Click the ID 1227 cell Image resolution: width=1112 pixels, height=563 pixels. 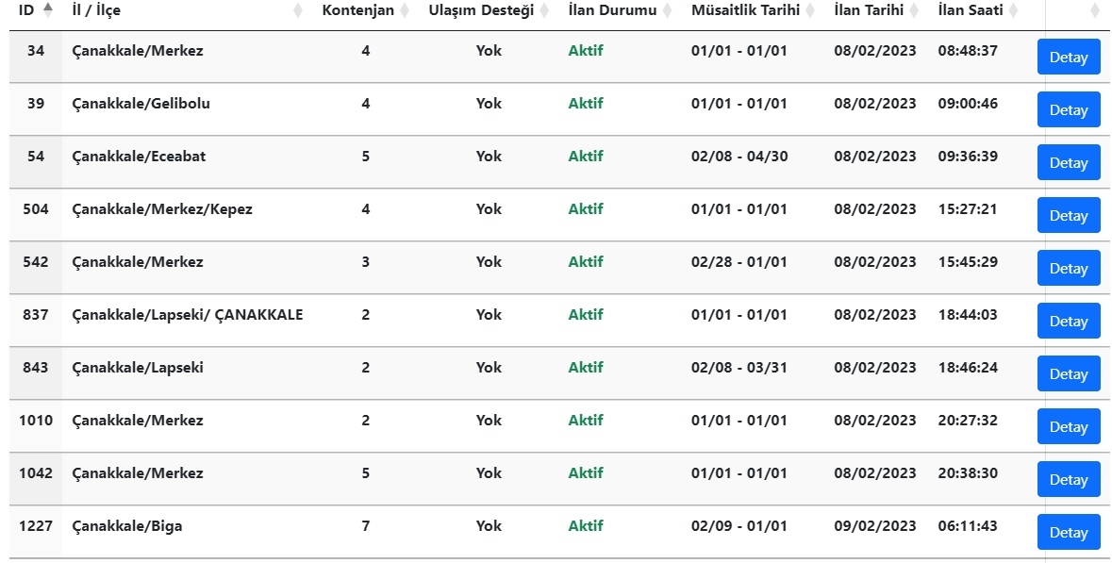point(36,532)
